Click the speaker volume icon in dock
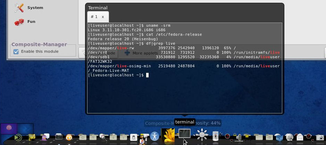 click(x=239, y=138)
